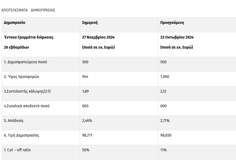Viewport: 236px width, 167px height.
Task: Select the Συνολικά αποδεκτό ποσό row label
Action: [27, 106]
